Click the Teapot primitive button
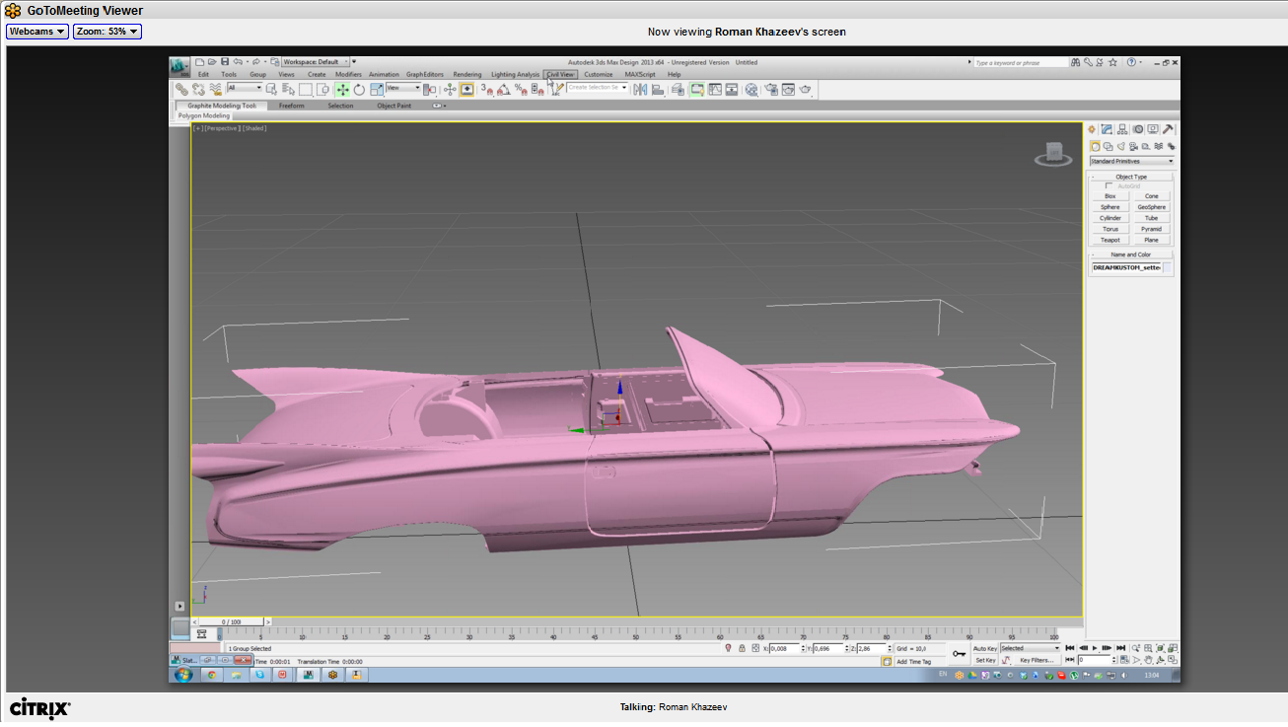 point(1110,240)
